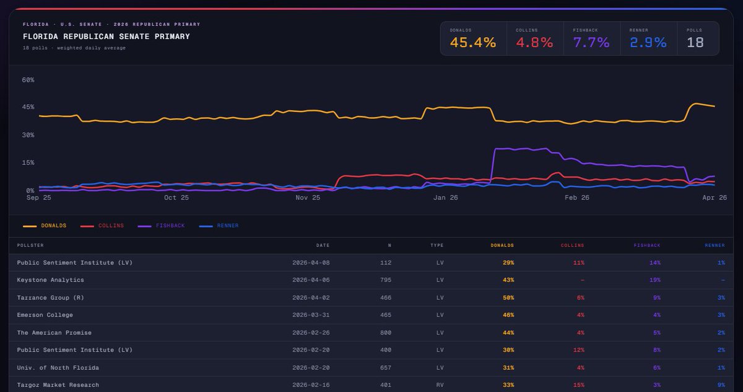Click Donalds 50% in Tarrance Group row

508,297
